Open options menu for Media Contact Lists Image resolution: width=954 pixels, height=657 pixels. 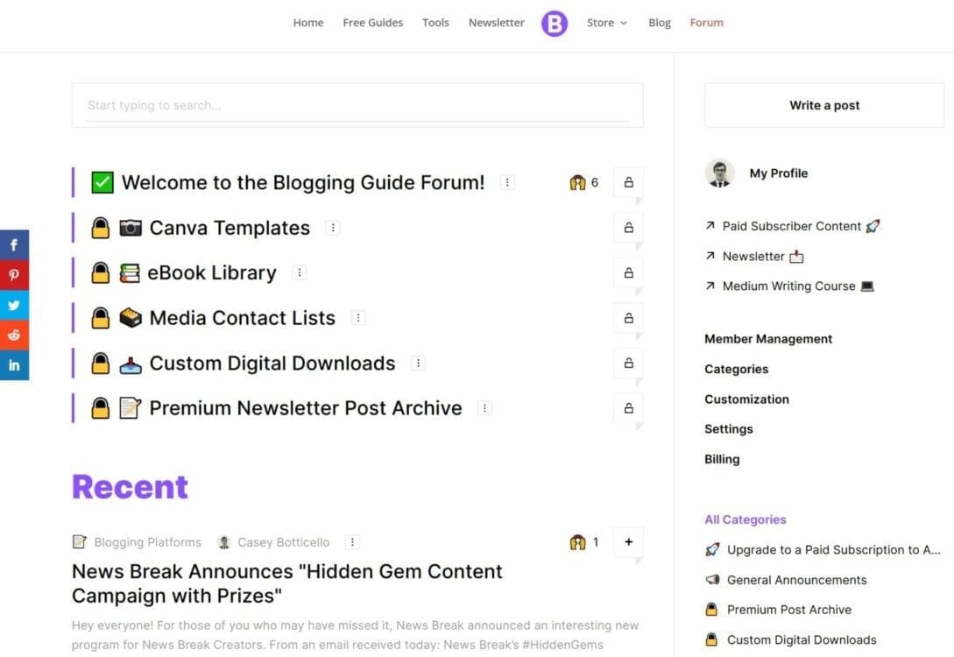(x=358, y=317)
